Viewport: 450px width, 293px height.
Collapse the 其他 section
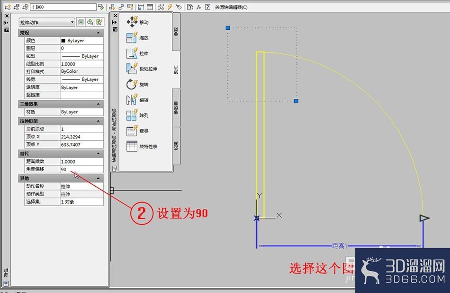[x=99, y=178]
